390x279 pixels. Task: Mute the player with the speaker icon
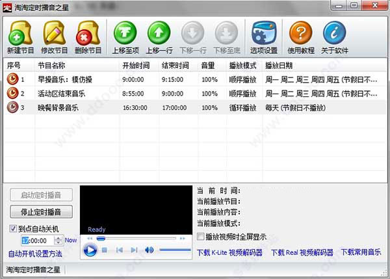tap(149, 250)
